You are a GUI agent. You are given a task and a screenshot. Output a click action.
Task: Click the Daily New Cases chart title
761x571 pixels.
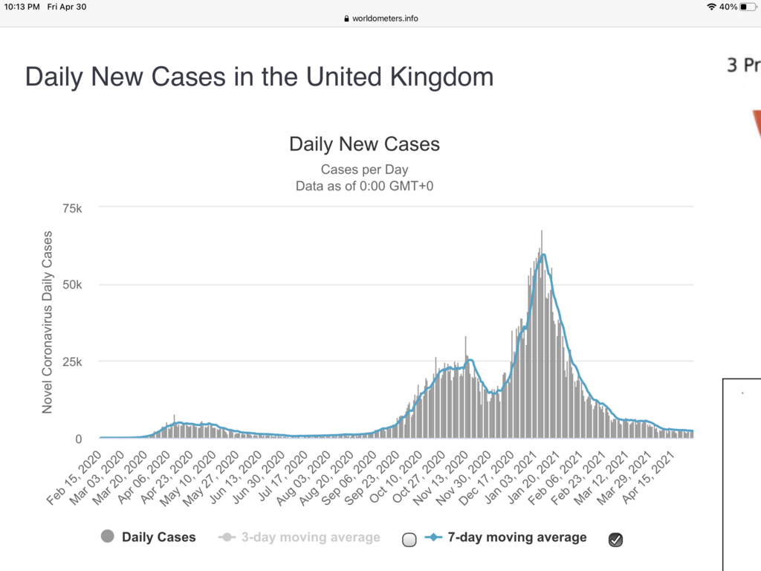click(x=364, y=144)
